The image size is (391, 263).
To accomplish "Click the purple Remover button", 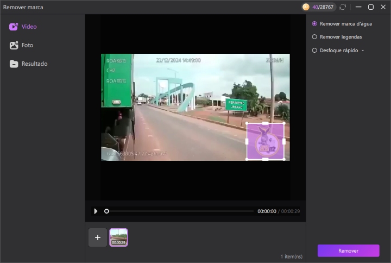I will pos(348,251).
